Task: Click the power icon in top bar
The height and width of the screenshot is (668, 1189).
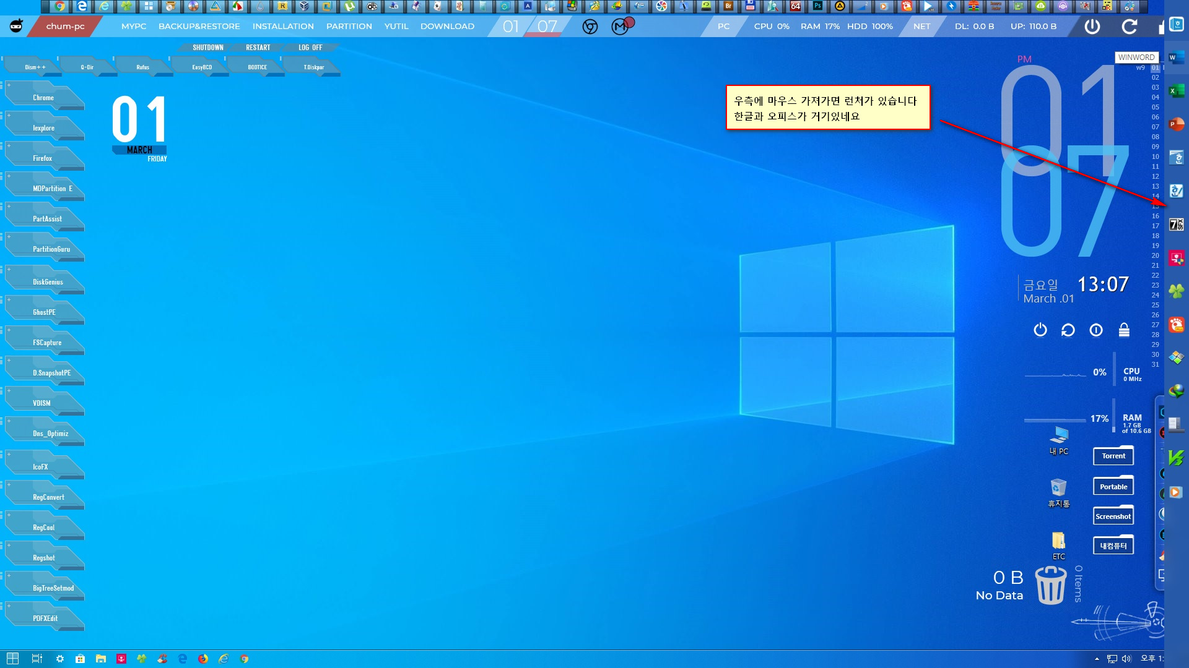Action: click(x=1092, y=27)
